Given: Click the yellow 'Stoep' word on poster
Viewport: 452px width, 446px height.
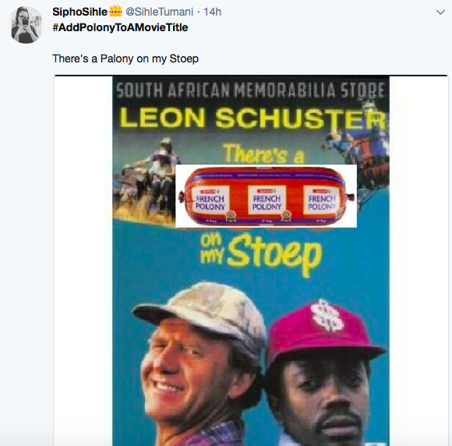Looking at the screenshot, I should [x=274, y=254].
